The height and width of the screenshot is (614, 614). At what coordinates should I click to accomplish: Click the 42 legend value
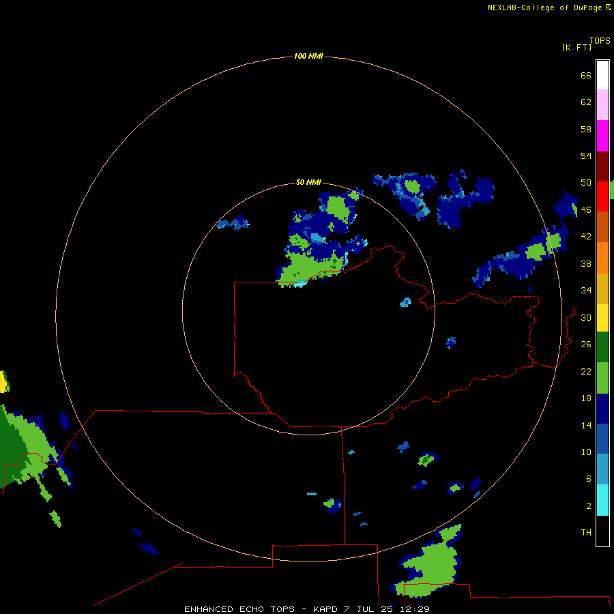pyautogui.click(x=586, y=237)
